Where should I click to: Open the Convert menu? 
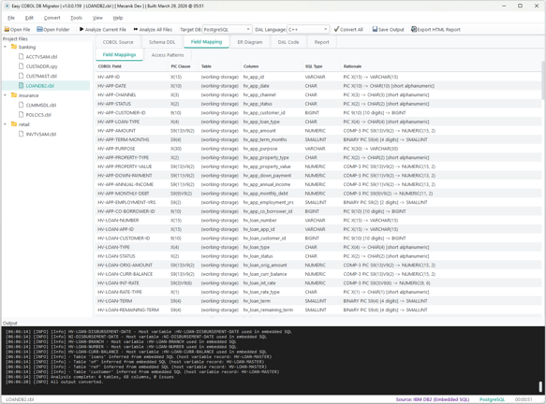[x=52, y=18]
